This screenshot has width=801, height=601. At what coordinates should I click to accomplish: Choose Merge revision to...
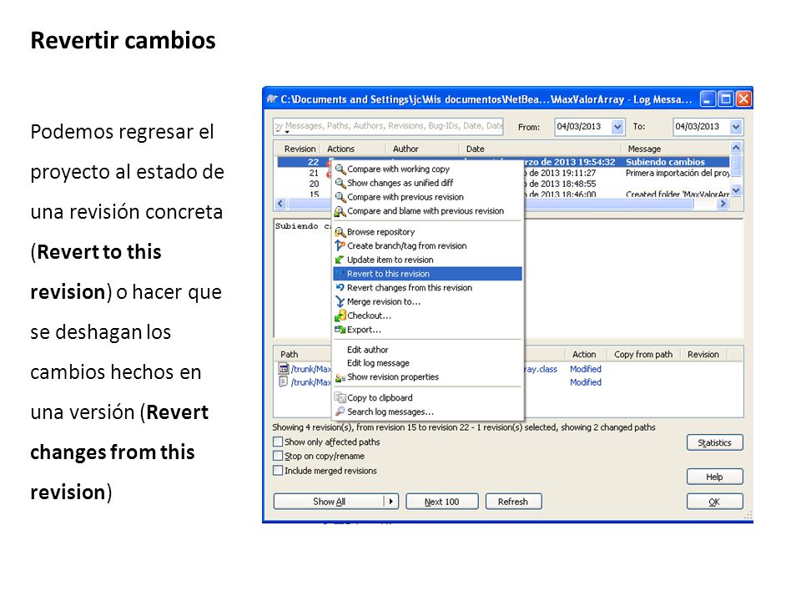427,301
